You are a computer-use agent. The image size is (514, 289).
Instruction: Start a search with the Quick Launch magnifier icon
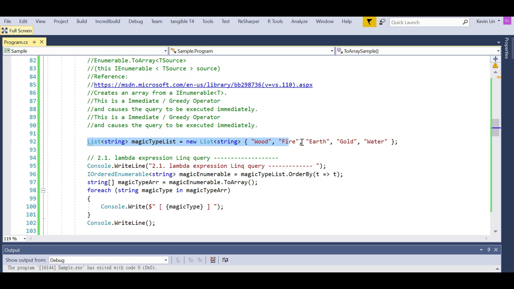pyautogui.click(x=466, y=22)
